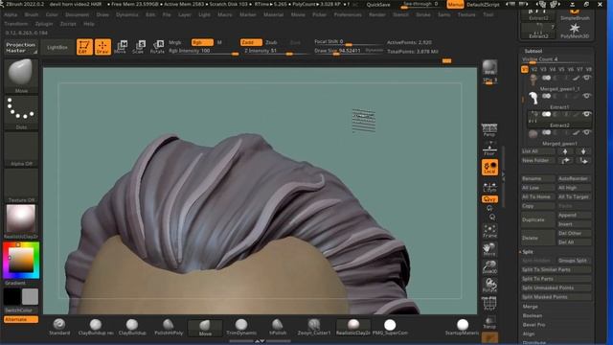Toggle the Alternate button
The height and width of the screenshot is (345, 613).
[21, 319]
